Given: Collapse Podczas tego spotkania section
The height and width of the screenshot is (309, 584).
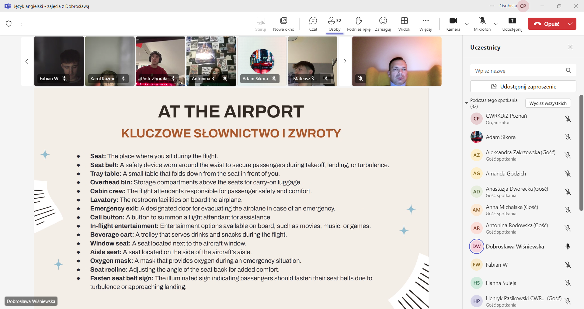Looking at the screenshot, I should [467, 103].
